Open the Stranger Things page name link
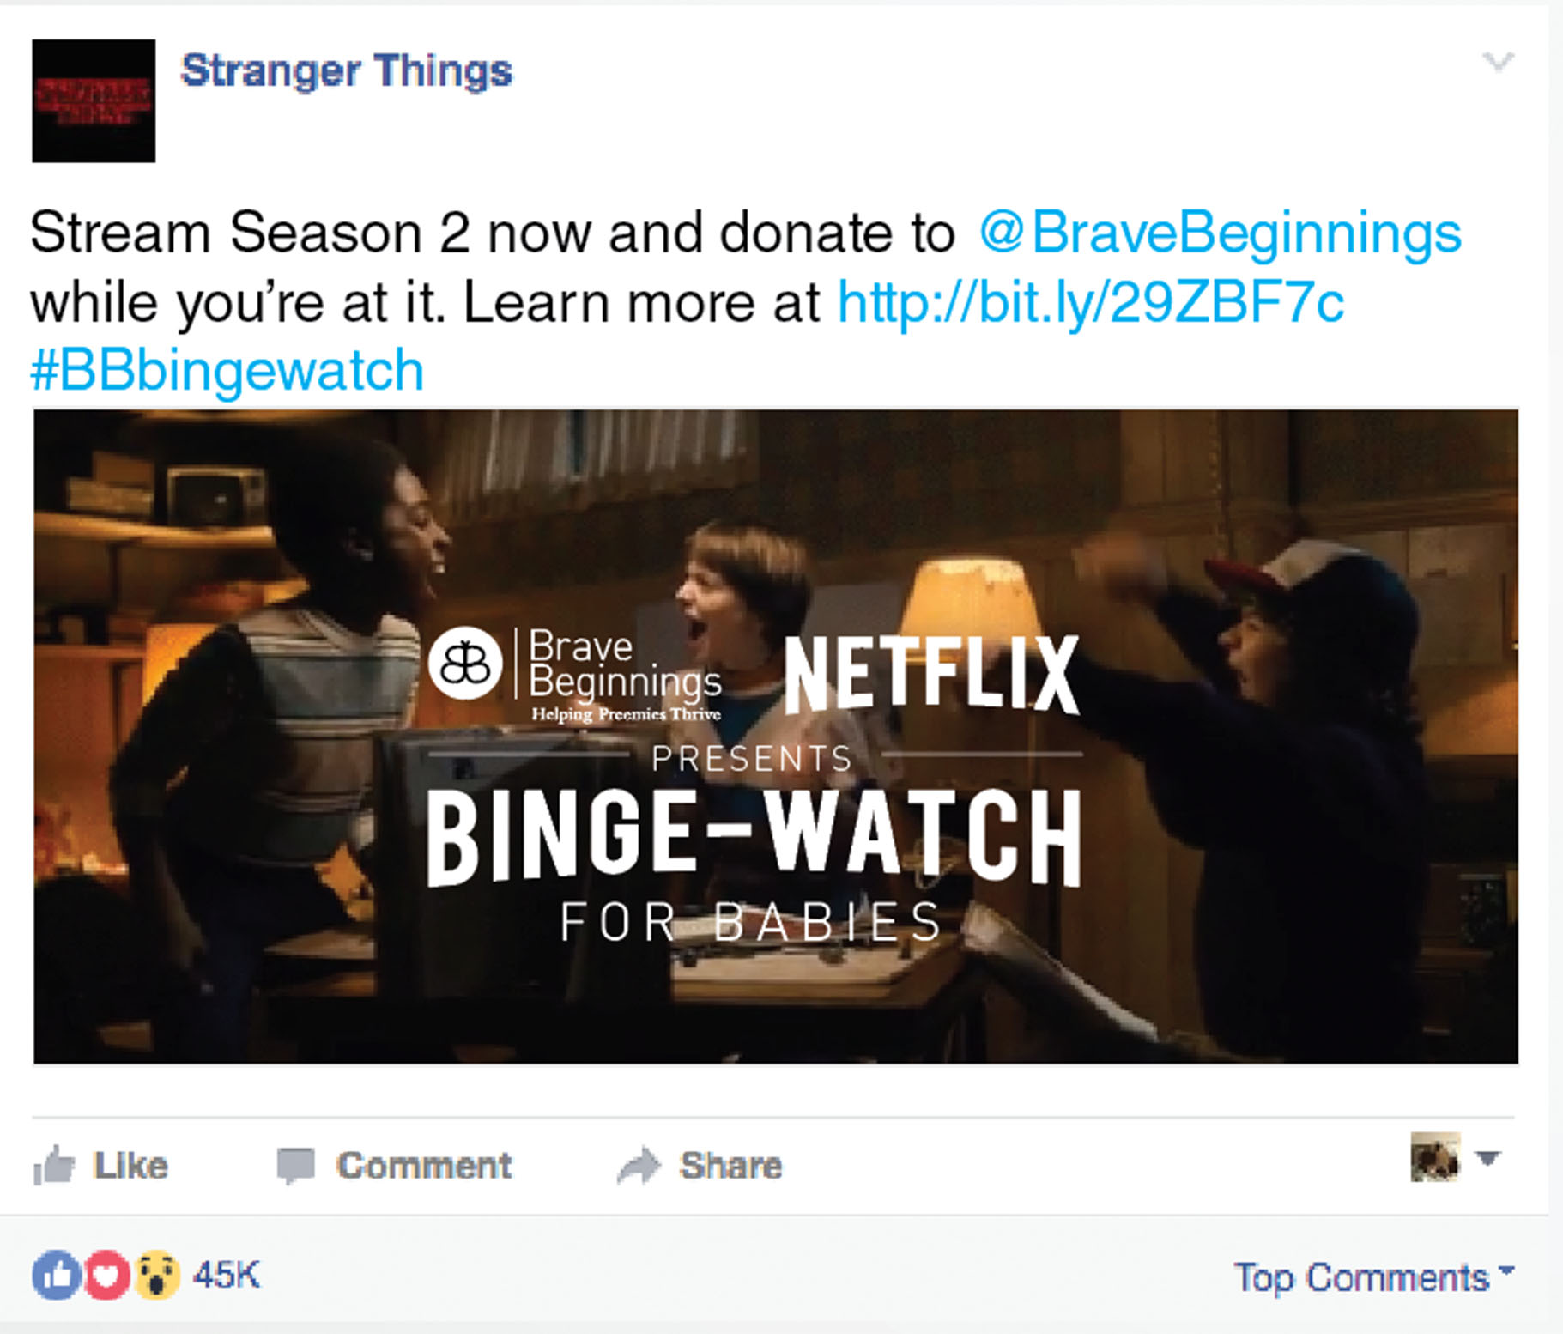 (347, 70)
